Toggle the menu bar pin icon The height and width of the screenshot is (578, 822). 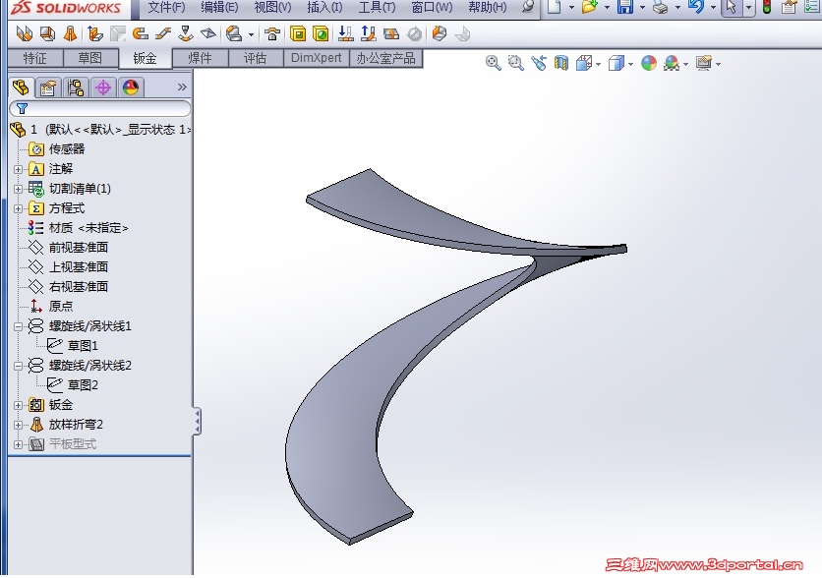[528, 7]
